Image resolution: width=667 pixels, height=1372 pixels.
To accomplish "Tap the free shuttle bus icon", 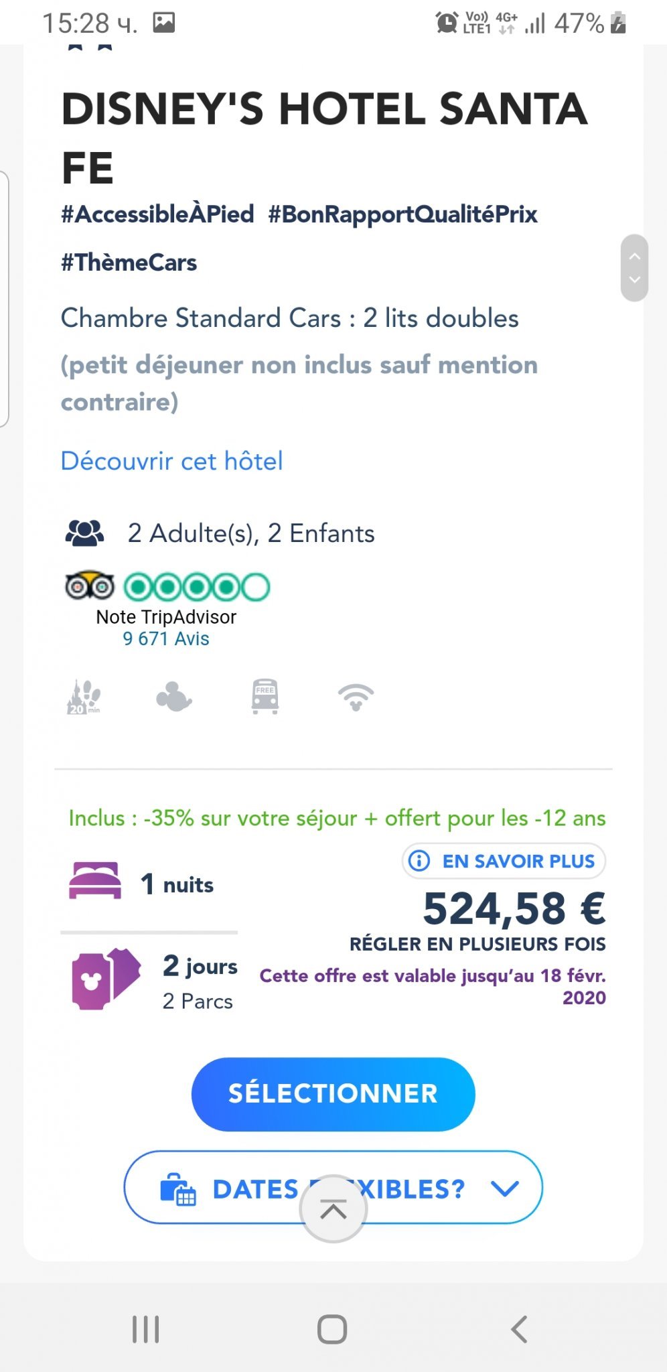I will pos(265,697).
